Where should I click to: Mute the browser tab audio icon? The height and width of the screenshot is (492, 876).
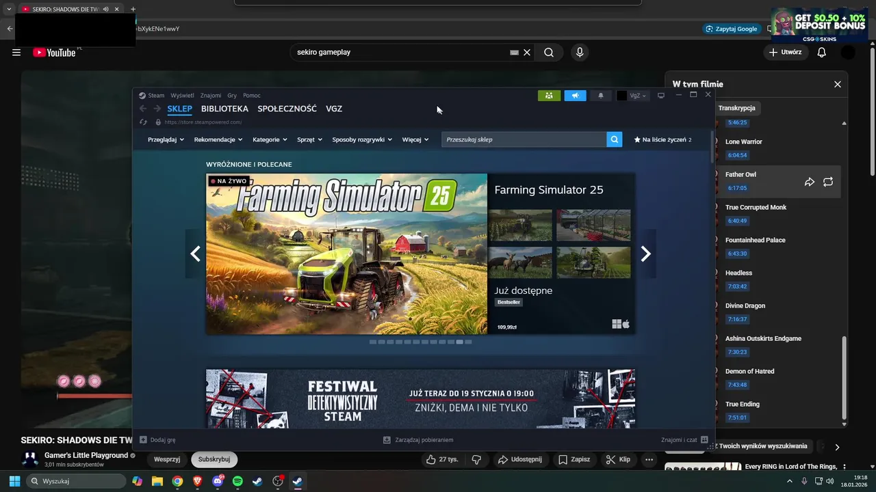click(106, 9)
